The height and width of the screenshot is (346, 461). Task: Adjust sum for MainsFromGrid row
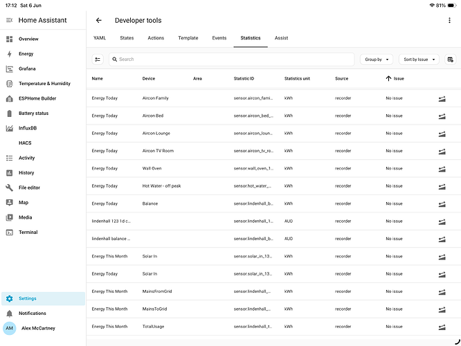tap(442, 292)
